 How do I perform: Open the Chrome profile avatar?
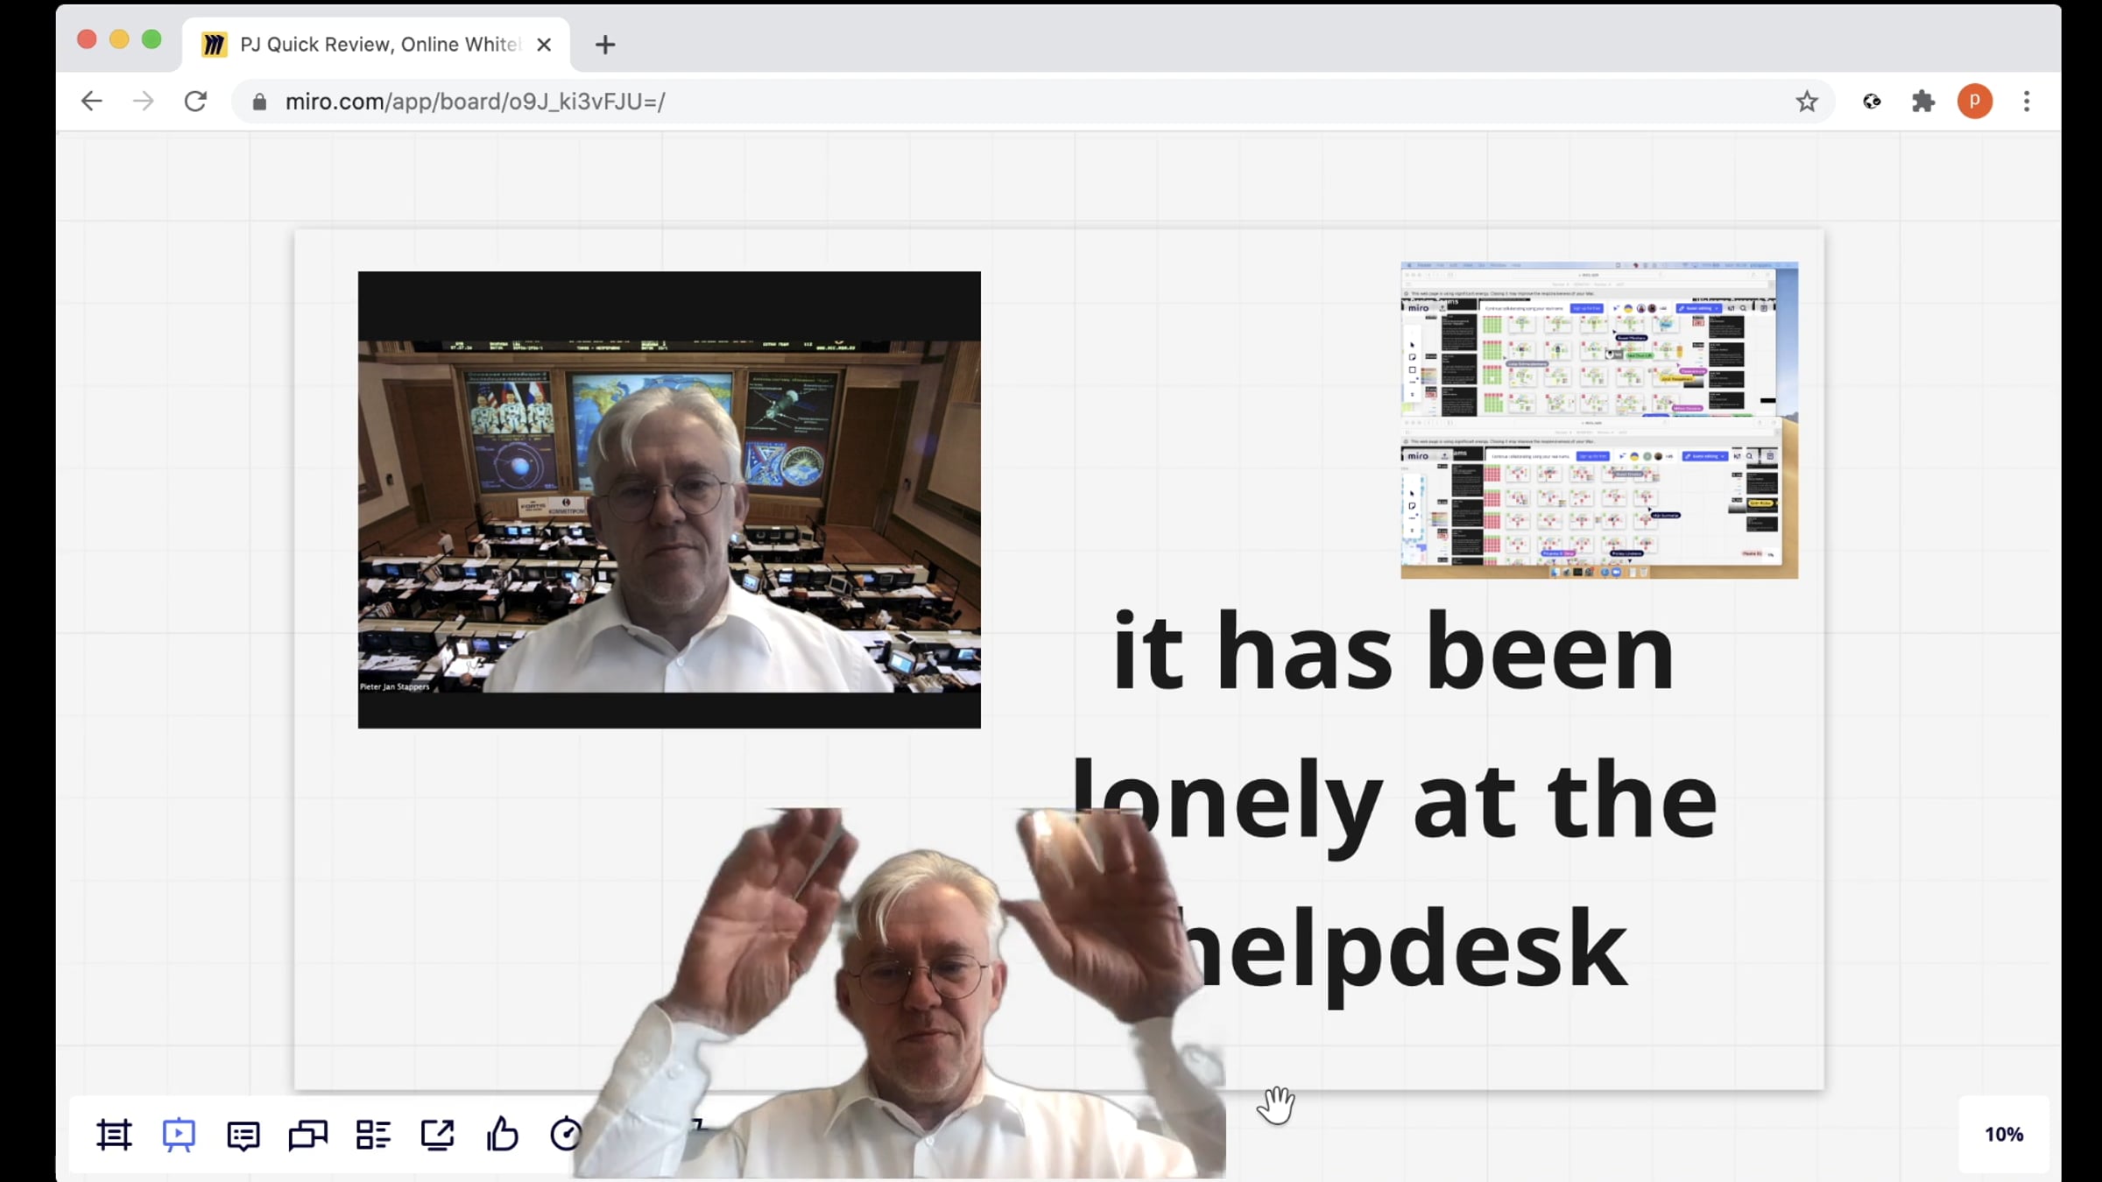coord(1974,102)
